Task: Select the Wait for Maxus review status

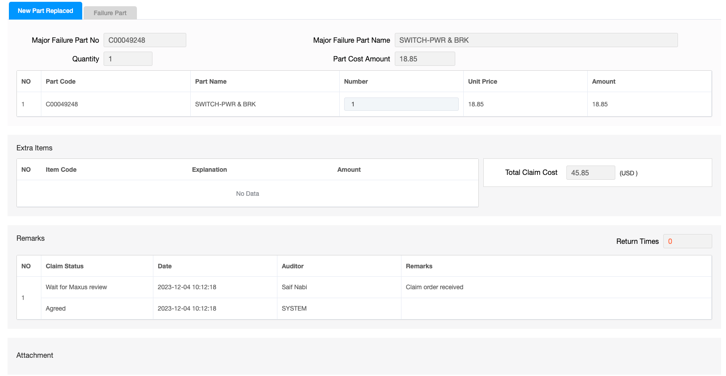Action: pyautogui.click(x=76, y=287)
